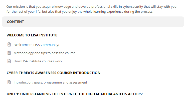188x97 pixels.
Task: Open the ¡Welcome to LISA Community! lesson
Action: [36, 45]
